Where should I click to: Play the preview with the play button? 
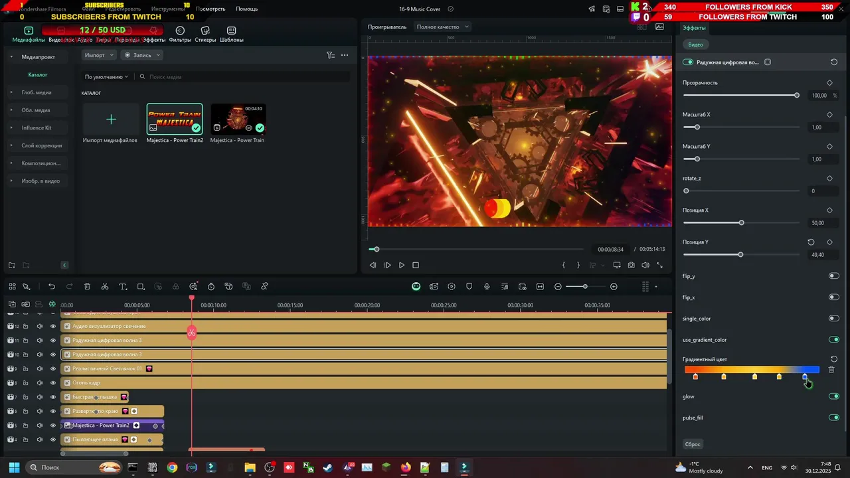[x=402, y=265]
